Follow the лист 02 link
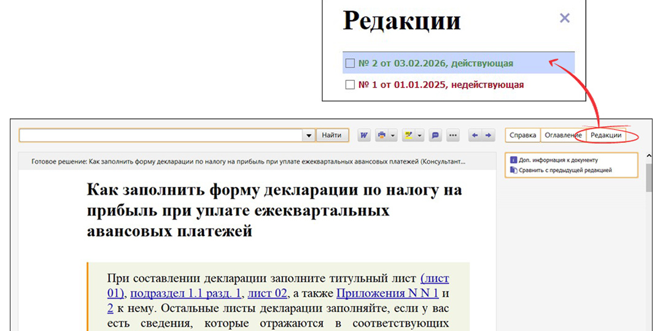Image resolution: width=663 pixels, height=331 pixels. [267, 293]
